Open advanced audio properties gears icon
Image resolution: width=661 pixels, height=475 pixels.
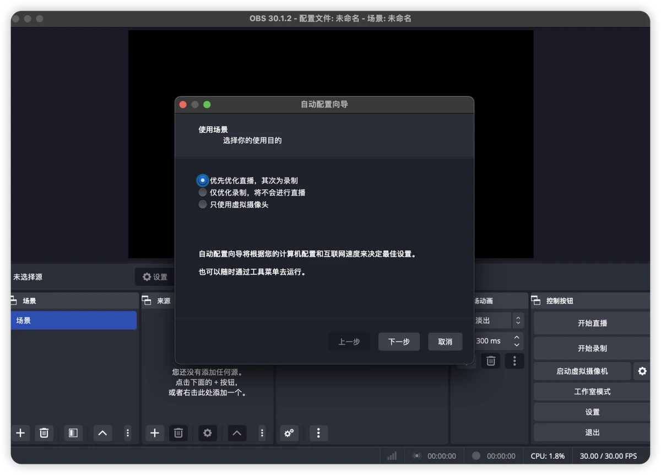[x=289, y=433]
